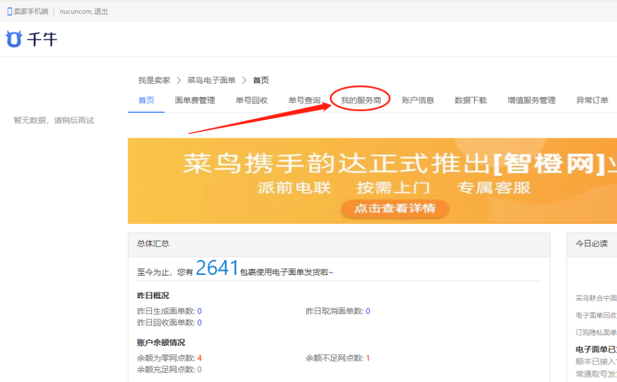Screen dimensions: 617x382
Task: Click the phone icon beside 卖家手机端
Action: click(x=10, y=11)
